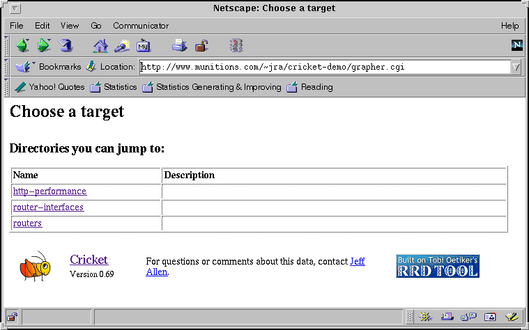Image resolution: width=529 pixels, height=330 pixels.
Task: Collapse the navigation toolbar using its left handle
Action: pyautogui.click(x=7, y=46)
